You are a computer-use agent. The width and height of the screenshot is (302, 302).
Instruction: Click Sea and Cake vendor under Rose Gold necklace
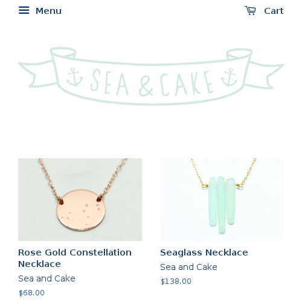click(x=47, y=278)
